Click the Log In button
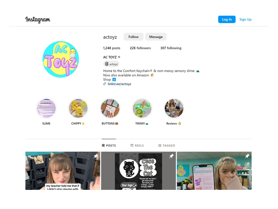 click(227, 20)
